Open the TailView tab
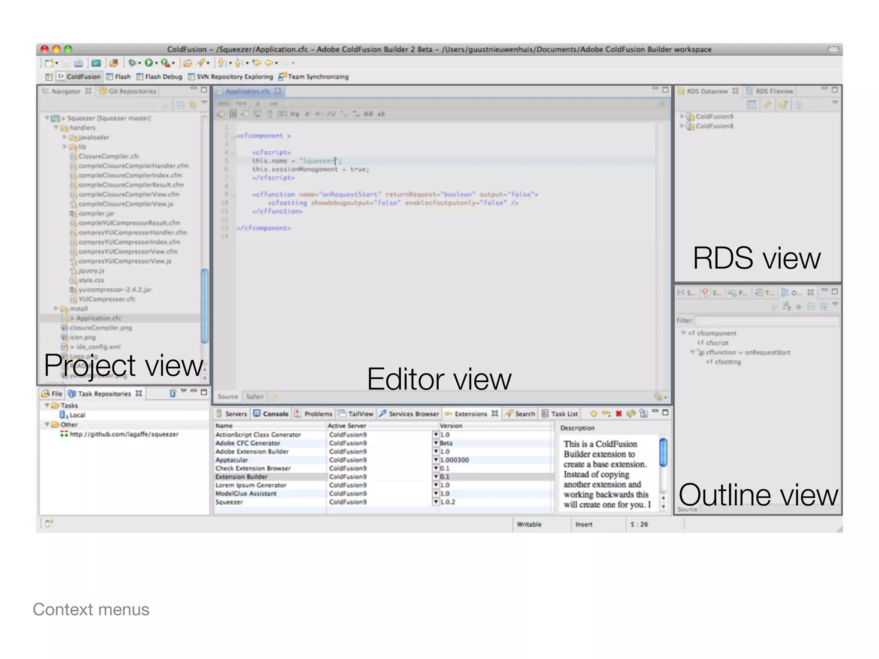The image size is (879, 659). point(356,414)
